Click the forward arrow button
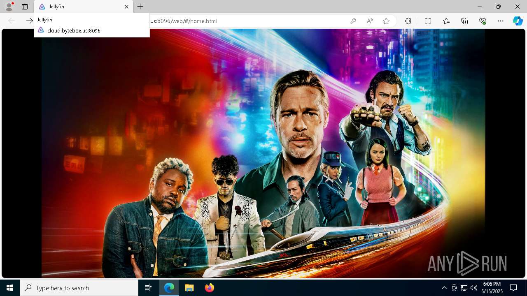The width and height of the screenshot is (527, 296). click(29, 21)
